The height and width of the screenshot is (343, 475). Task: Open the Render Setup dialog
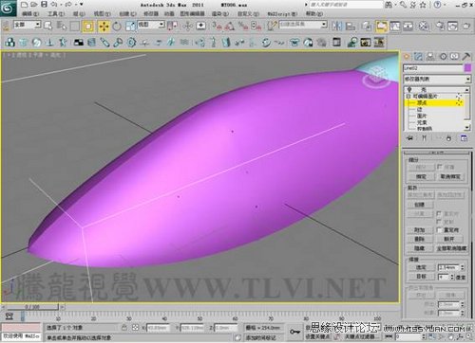coord(440,27)
